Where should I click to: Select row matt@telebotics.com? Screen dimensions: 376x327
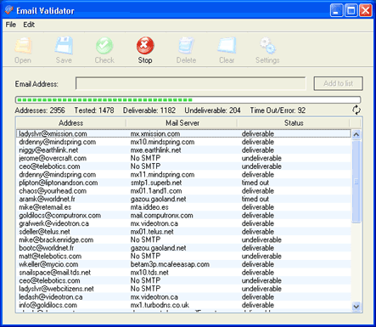click(x=183, y=257)
